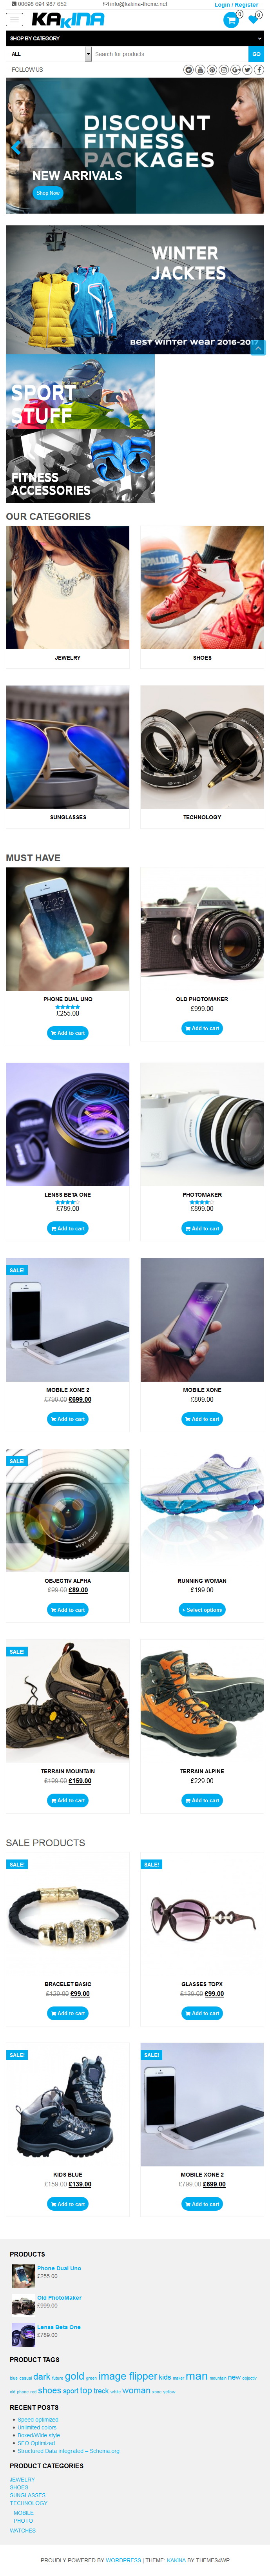270x2576 pixels.
Task: Open Winter Jackets banner image
Action: tap(135, 290)
